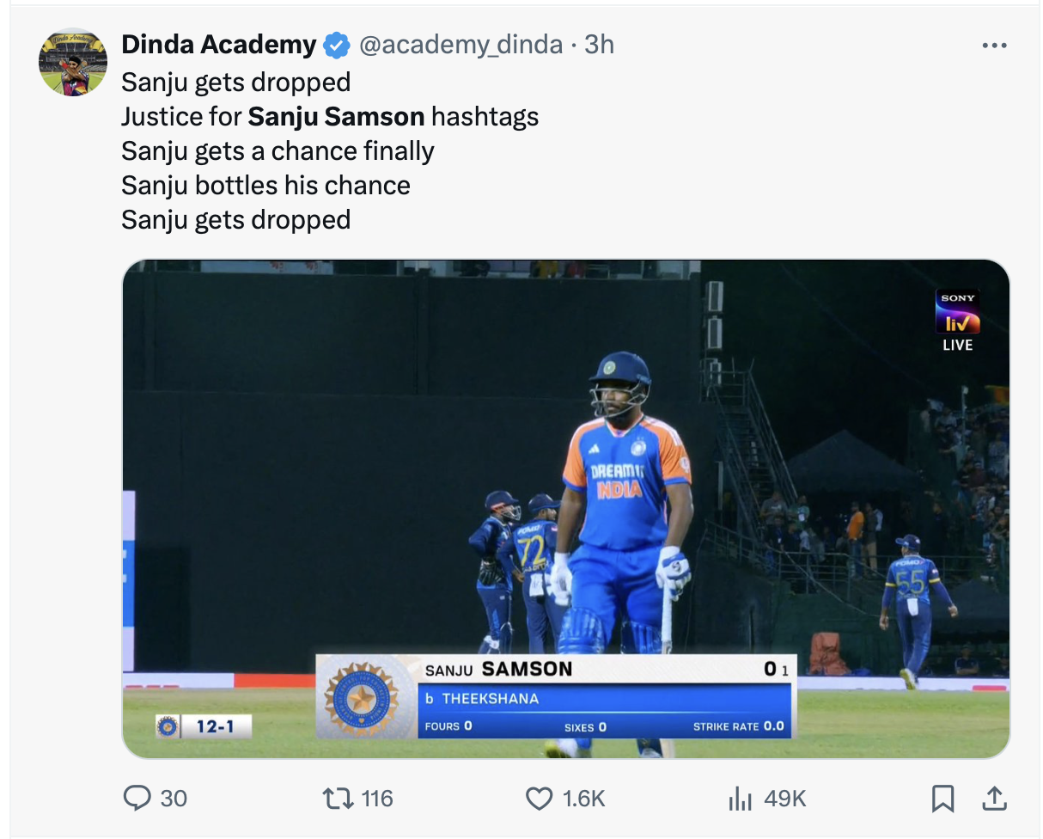This screenshot has height=839, width=1043.
Task: Open the @academy_dinda handle link
Action: tap(461, 45)
